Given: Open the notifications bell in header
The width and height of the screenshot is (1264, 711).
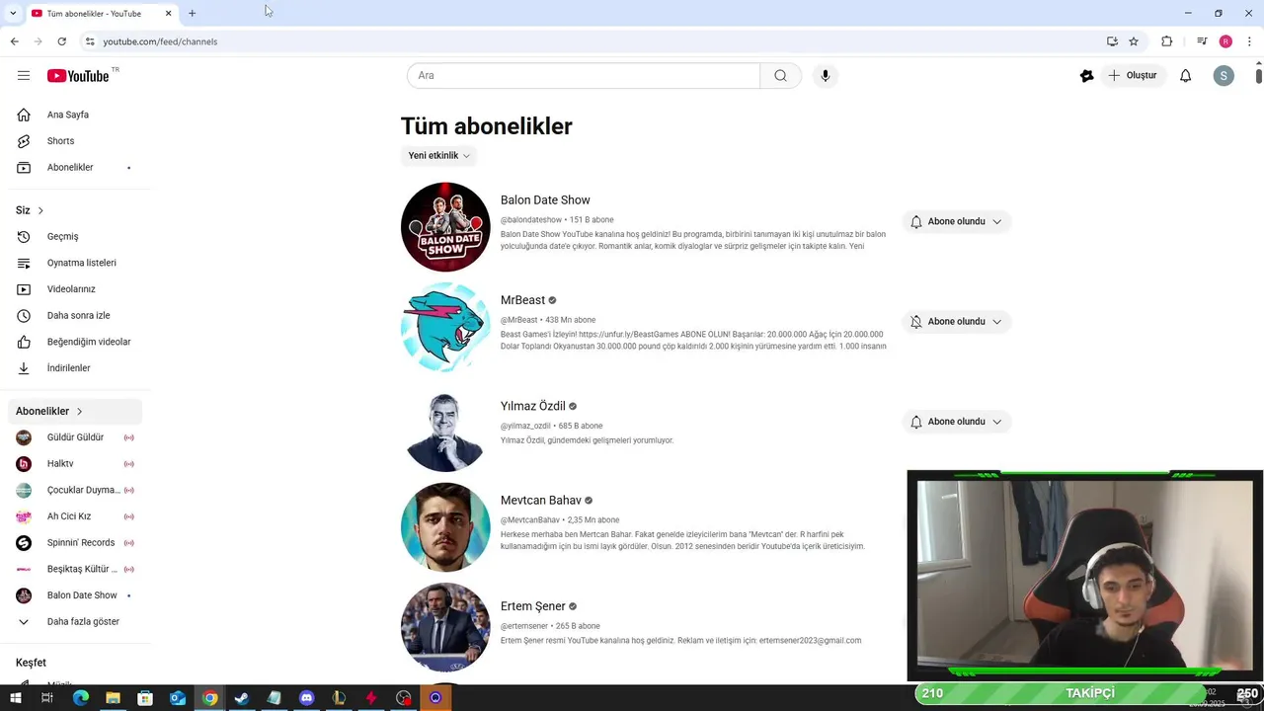Looking at the screenshot, I should coord(1186,76).
